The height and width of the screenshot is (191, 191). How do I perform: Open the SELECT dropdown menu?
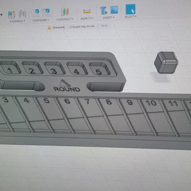click(130, 17)
